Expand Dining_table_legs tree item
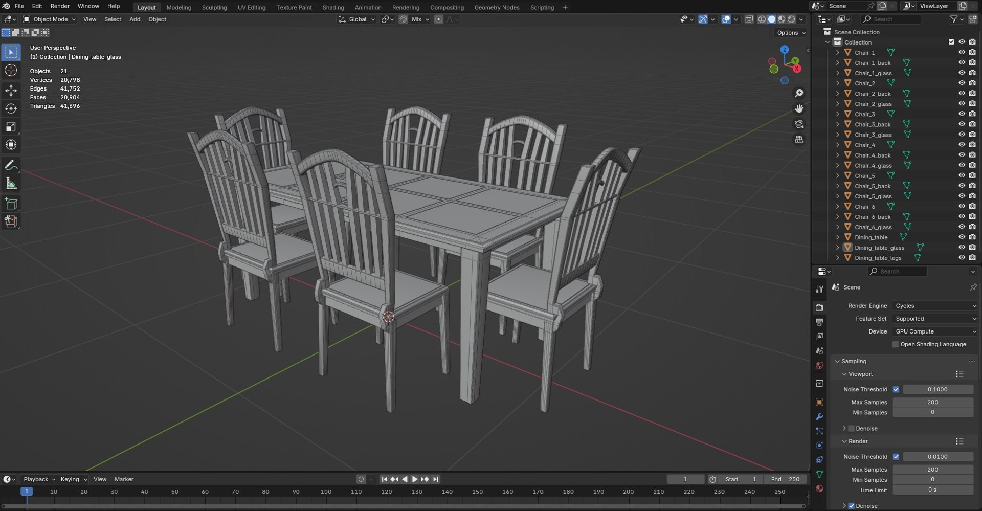 click(837, 258)
